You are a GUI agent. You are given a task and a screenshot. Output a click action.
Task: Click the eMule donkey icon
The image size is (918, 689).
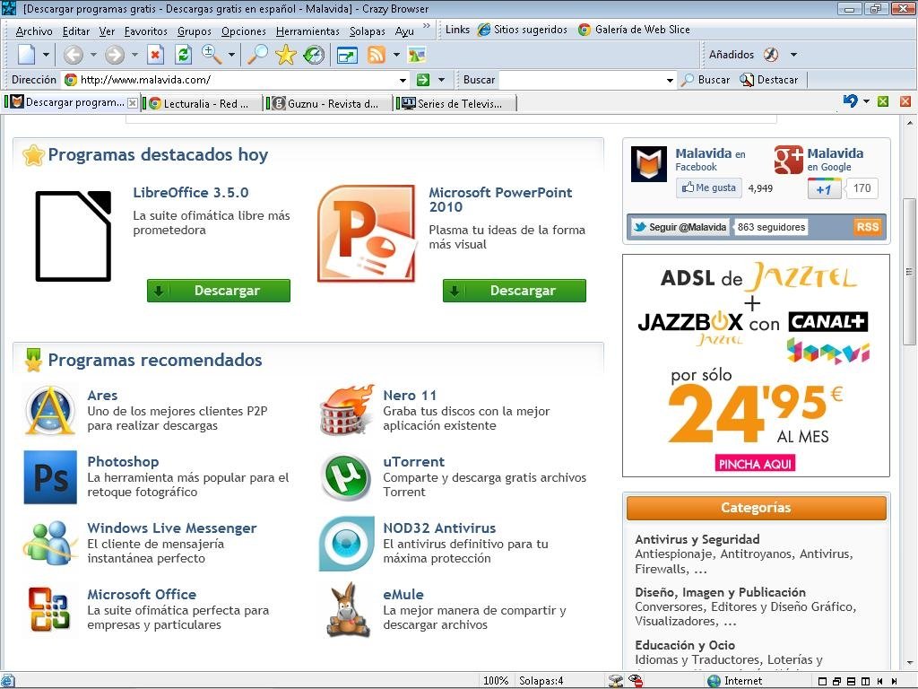click(348, 609)
